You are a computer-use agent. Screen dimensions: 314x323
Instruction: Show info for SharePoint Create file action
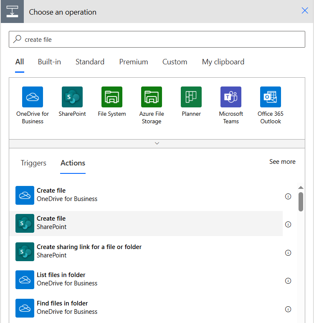[288, 224]
